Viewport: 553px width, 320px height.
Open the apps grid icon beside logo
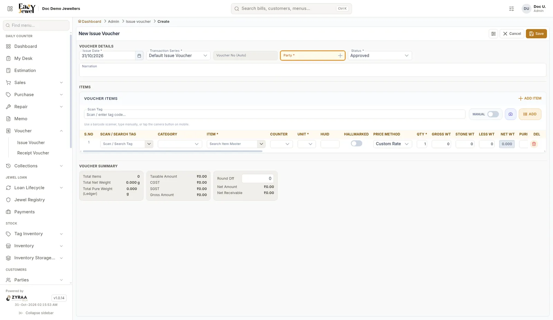(x=10, y=9)
